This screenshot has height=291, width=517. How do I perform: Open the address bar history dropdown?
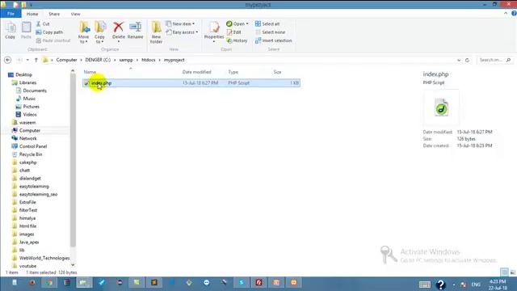(459, 60)
